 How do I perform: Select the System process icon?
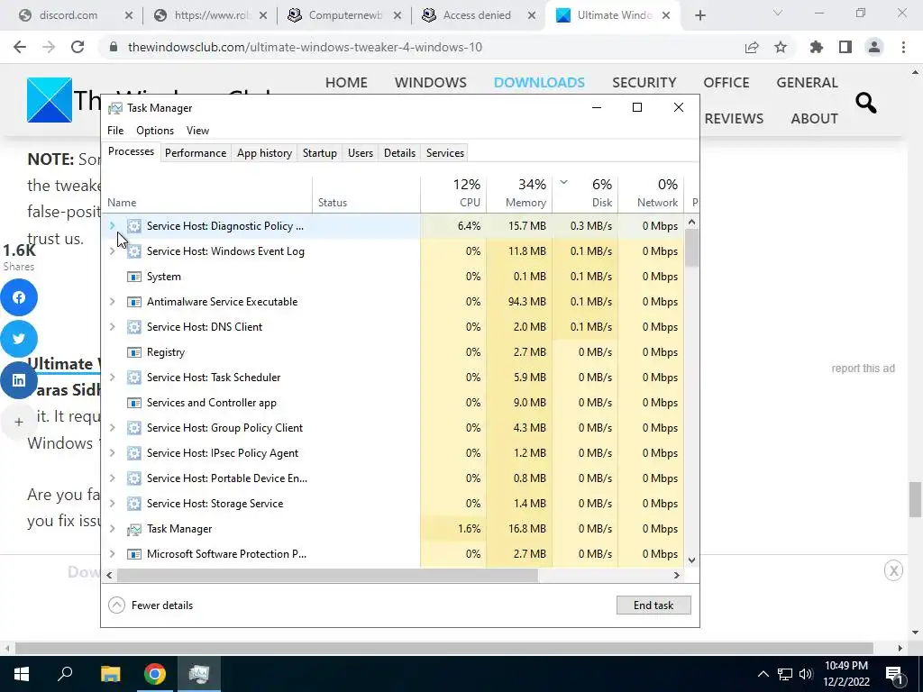pyautogui.click(x=134, y=277)
